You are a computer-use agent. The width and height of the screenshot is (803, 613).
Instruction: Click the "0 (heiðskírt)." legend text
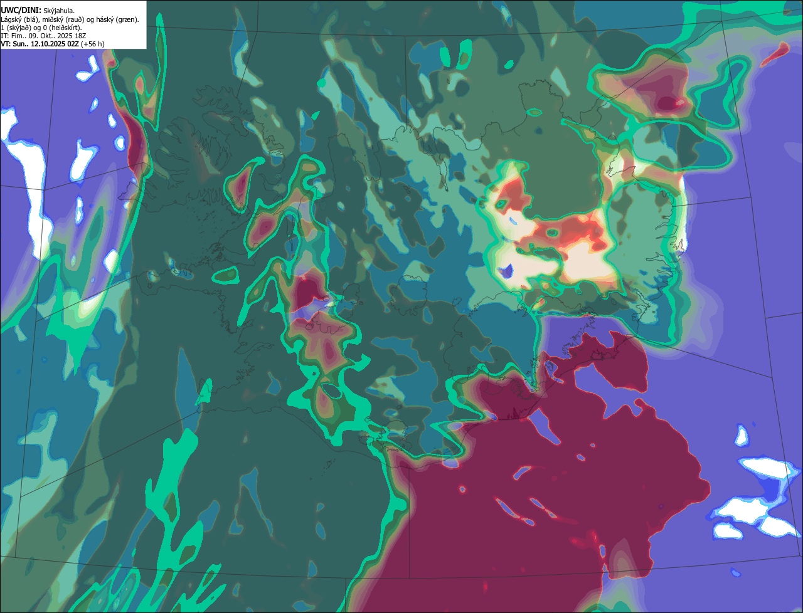62,28
